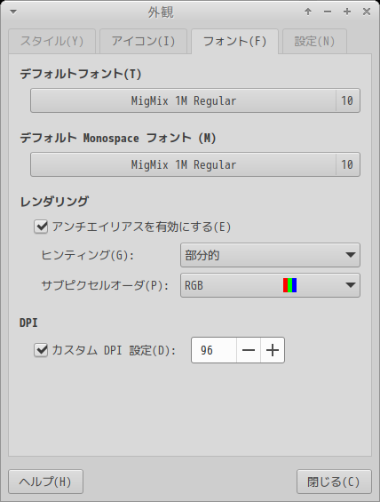Increase DPI with the plus button

coord(273,350)
